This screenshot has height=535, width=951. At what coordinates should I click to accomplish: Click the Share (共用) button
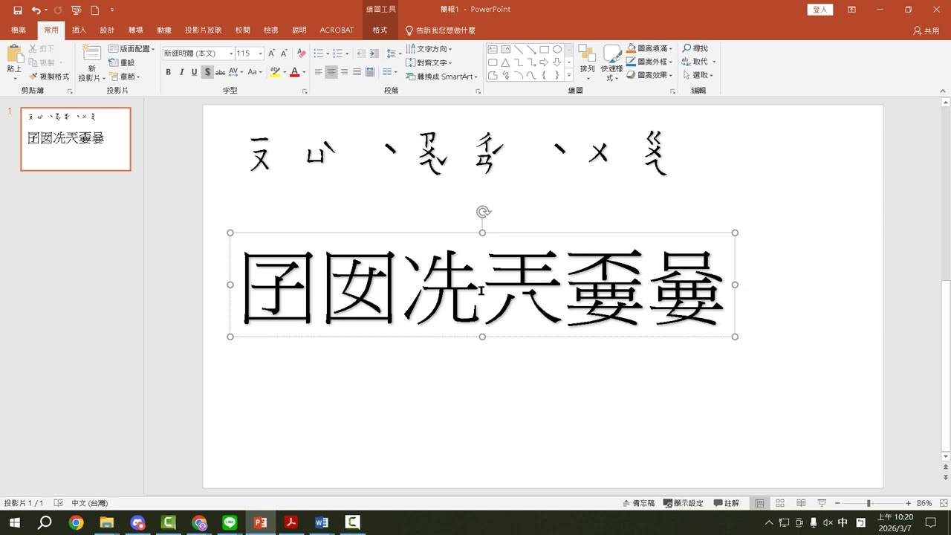pos(926,30)
